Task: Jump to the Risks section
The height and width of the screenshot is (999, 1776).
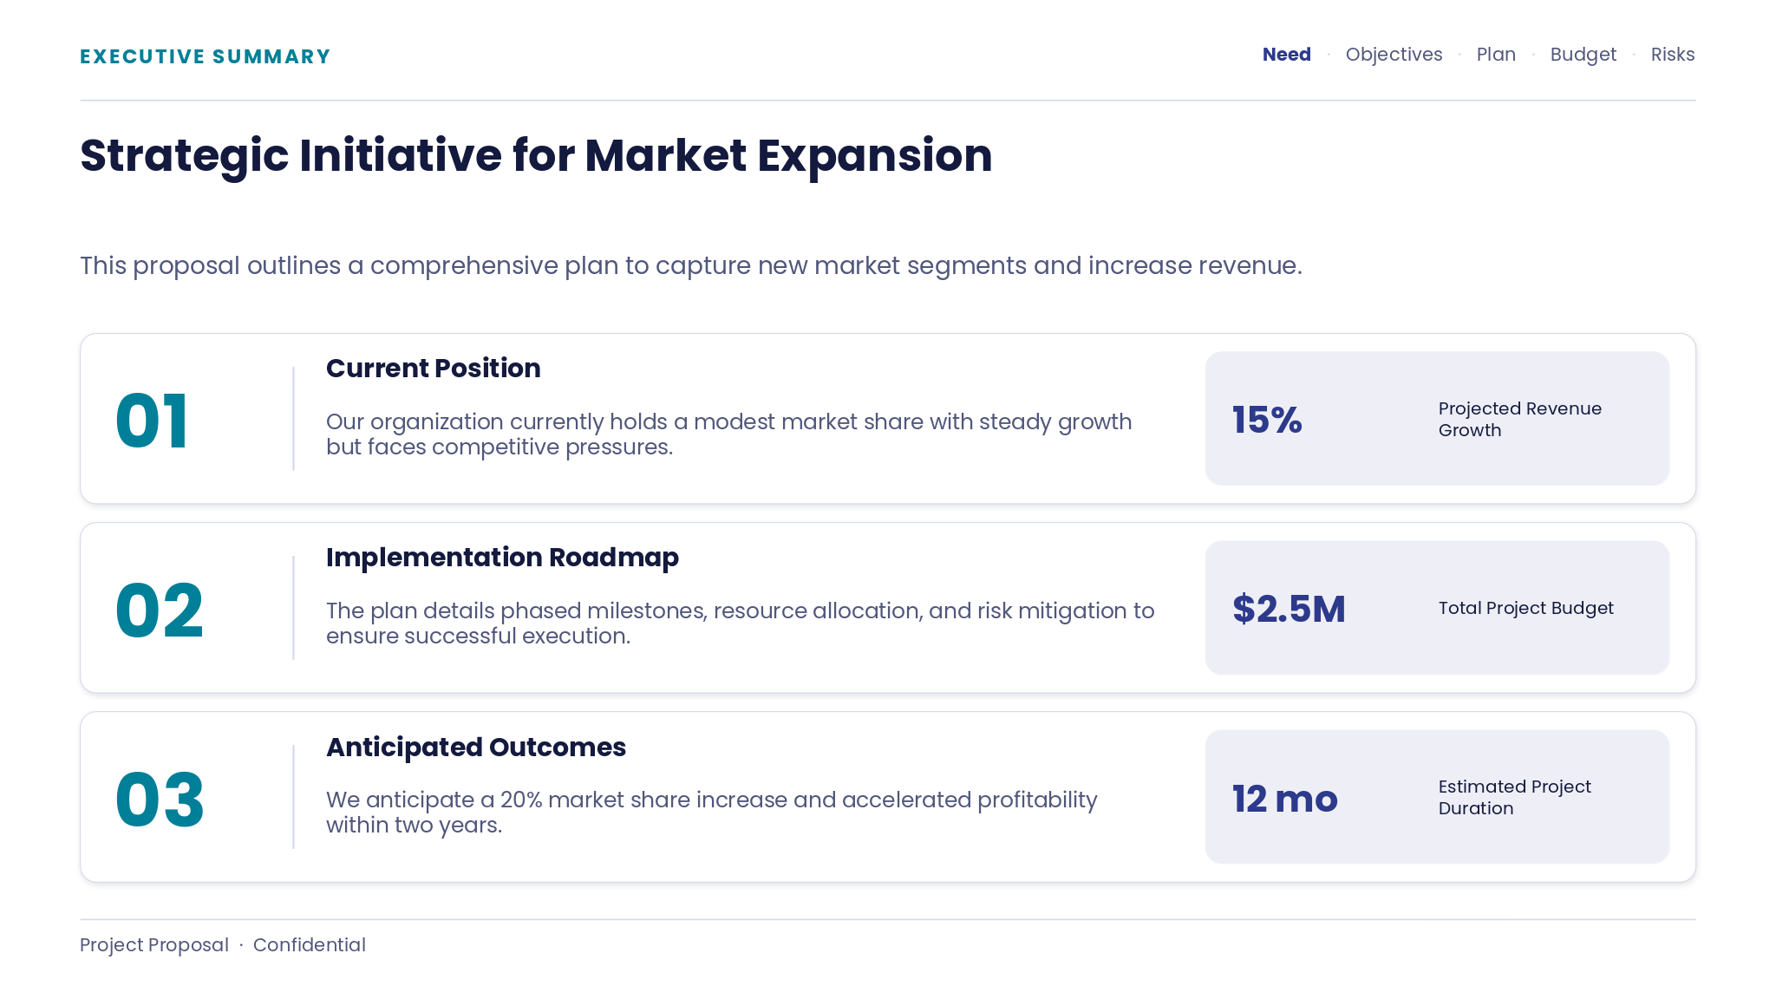Action: point(1672,55)
